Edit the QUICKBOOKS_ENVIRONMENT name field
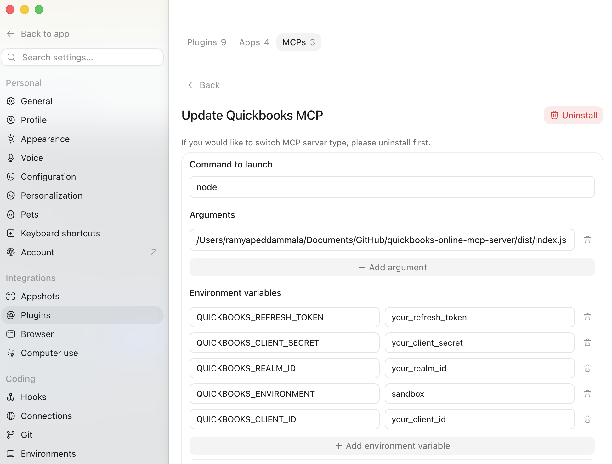This screenshot has height=464, width=612. tap(285, 393)
